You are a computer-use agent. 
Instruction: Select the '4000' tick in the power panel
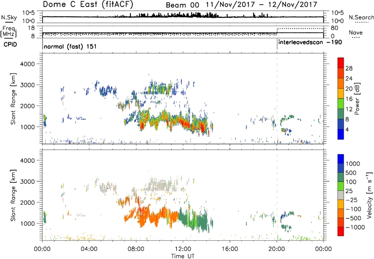tap(28, 64)
